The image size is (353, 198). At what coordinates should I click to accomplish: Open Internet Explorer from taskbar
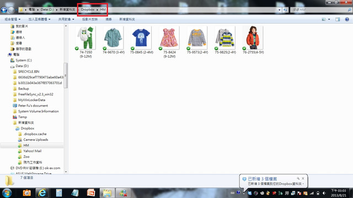[x=42, y=193]
